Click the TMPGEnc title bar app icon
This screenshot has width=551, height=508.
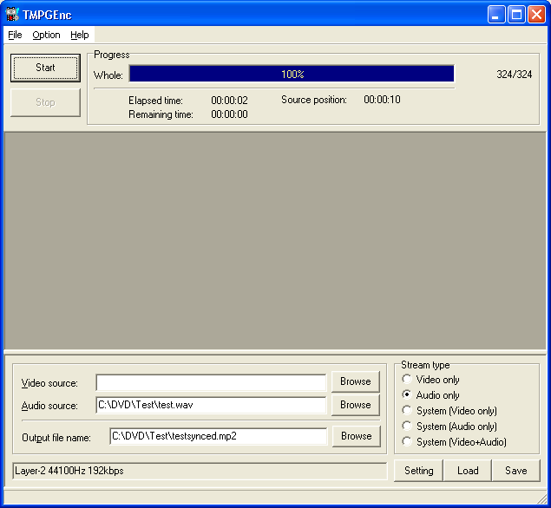click(x=12, y=14)
